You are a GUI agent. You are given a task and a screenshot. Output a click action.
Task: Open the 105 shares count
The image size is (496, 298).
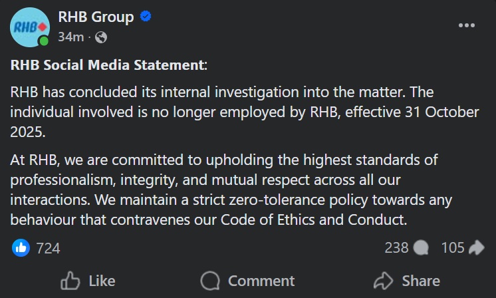[453, 248]
